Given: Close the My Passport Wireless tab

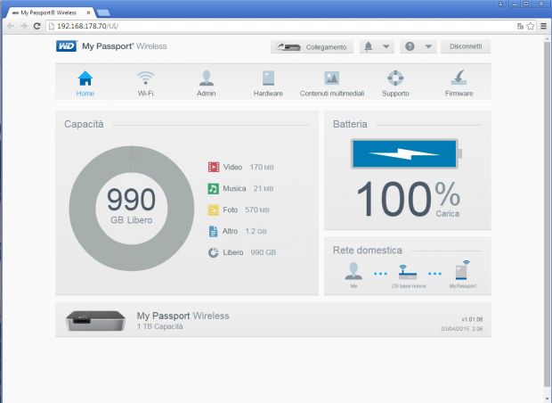Looking at the screenshot, I should point(88,12).
